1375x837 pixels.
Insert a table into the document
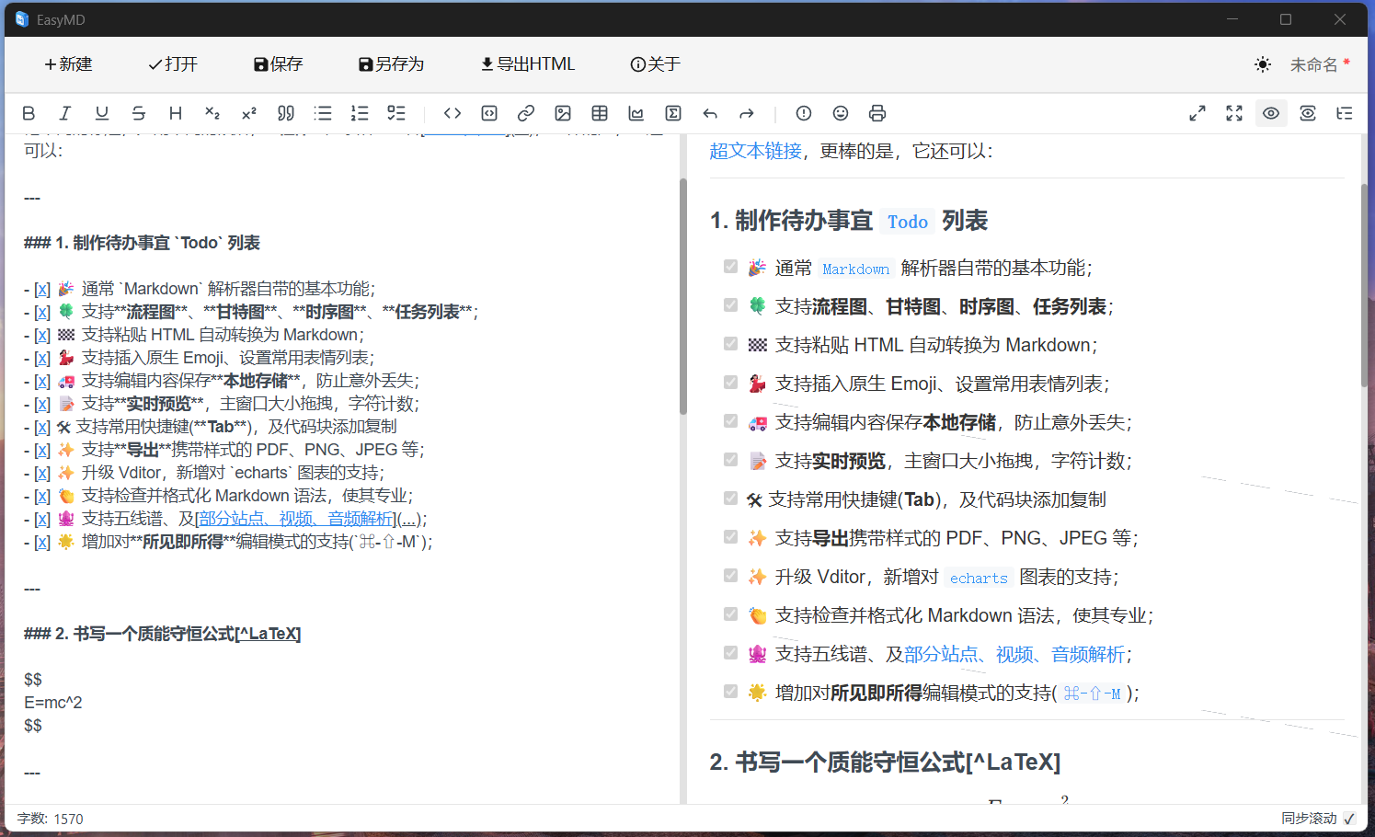pyautogui.click(x=599, y=112)
